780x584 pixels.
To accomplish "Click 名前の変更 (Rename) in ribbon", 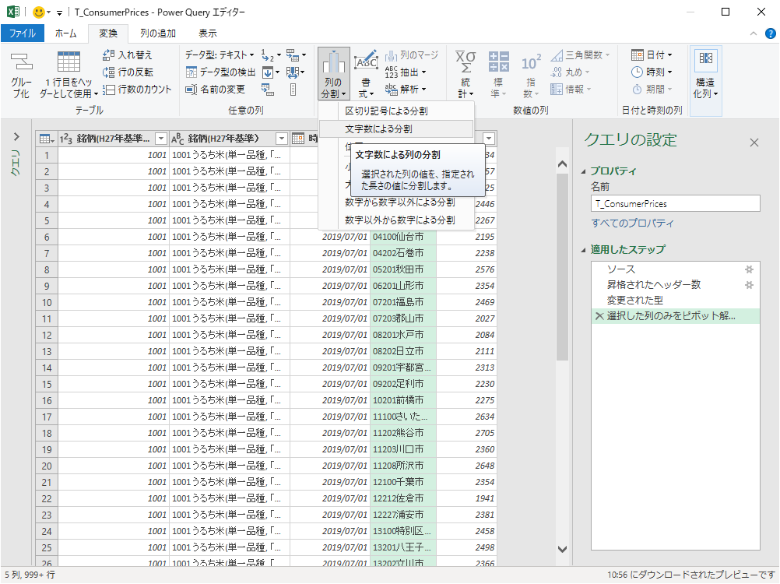I will [216, 90].
